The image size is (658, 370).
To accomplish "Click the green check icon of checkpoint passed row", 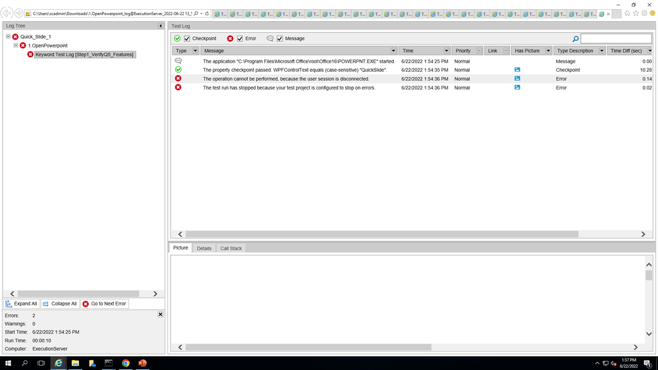I will 178,70.
